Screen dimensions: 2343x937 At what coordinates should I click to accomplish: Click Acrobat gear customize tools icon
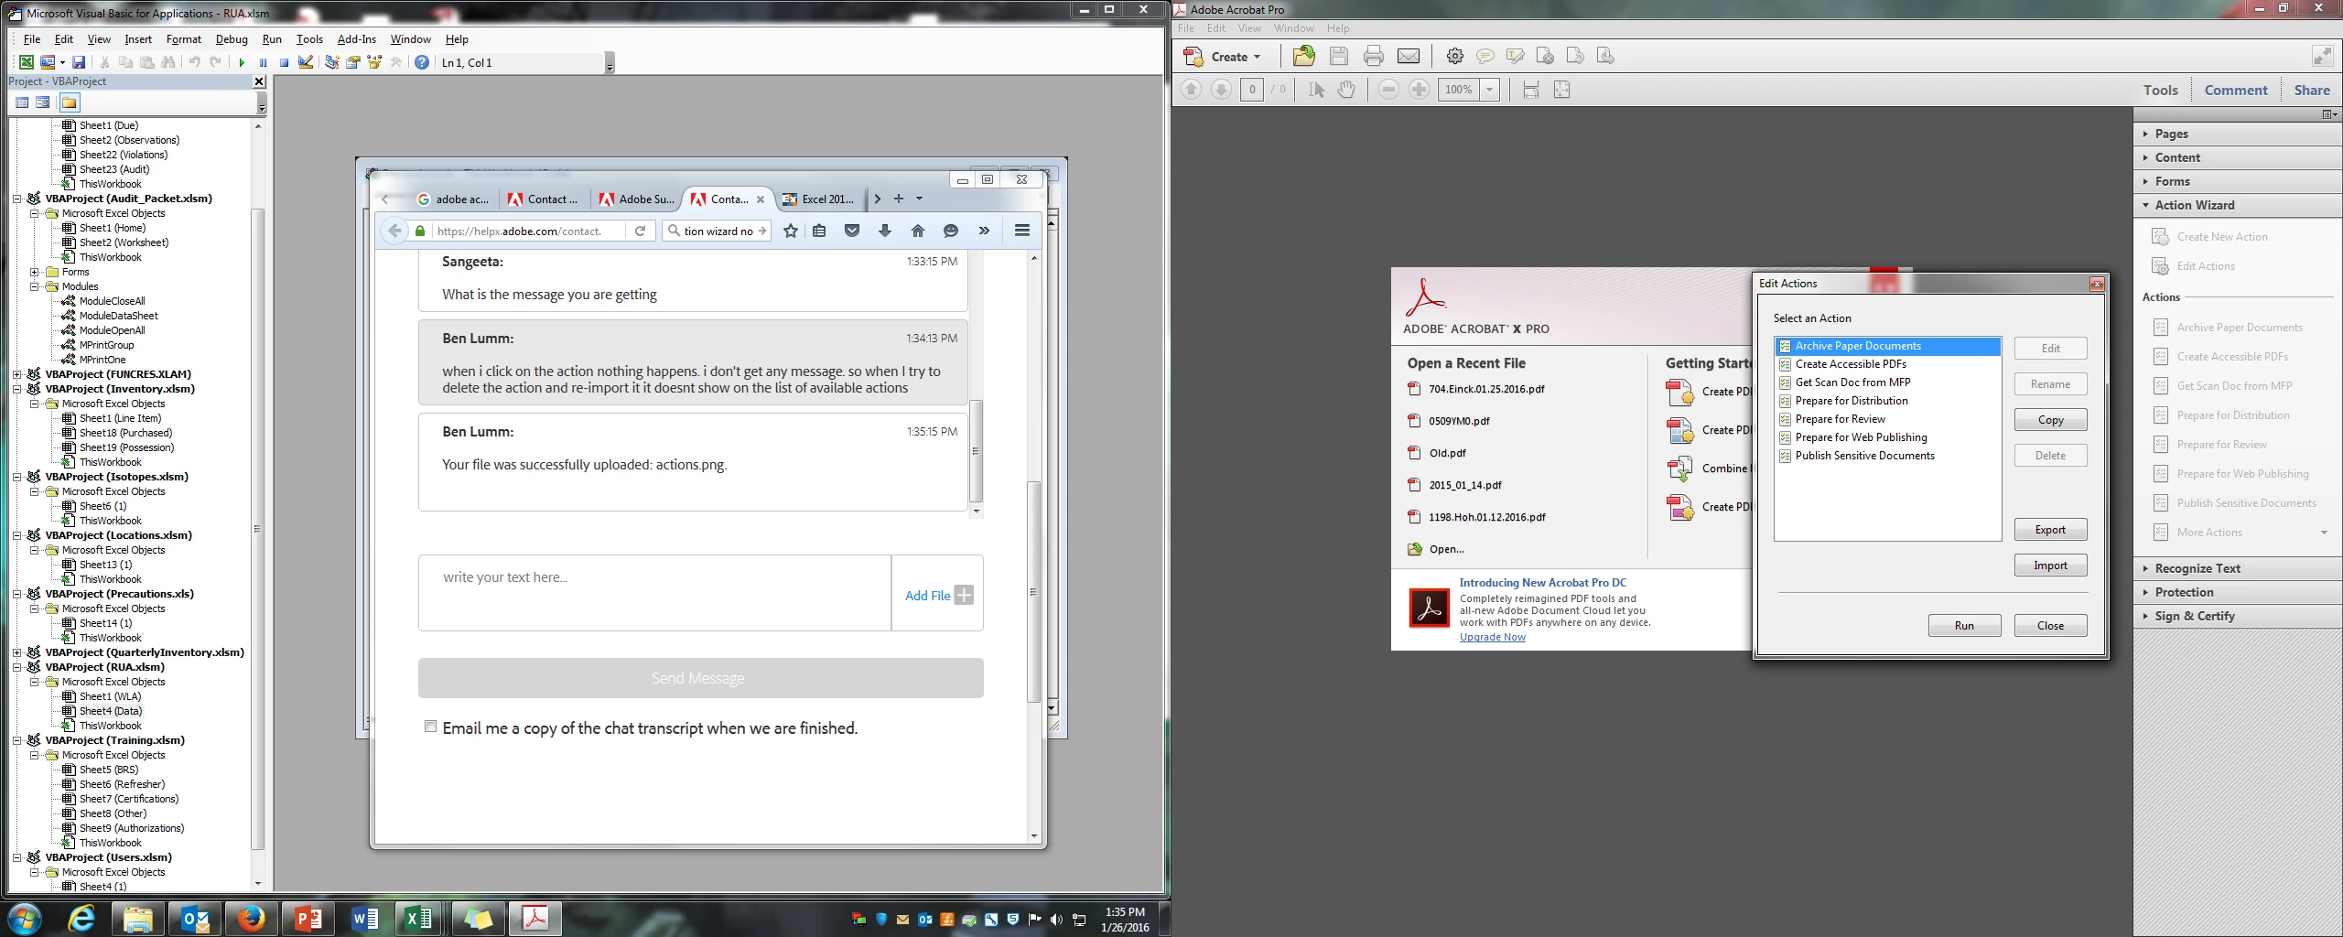point(1454,56)
